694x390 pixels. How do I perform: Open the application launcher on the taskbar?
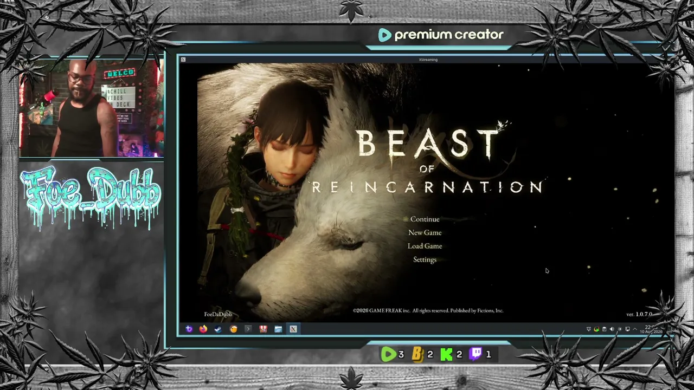[188, 329]
